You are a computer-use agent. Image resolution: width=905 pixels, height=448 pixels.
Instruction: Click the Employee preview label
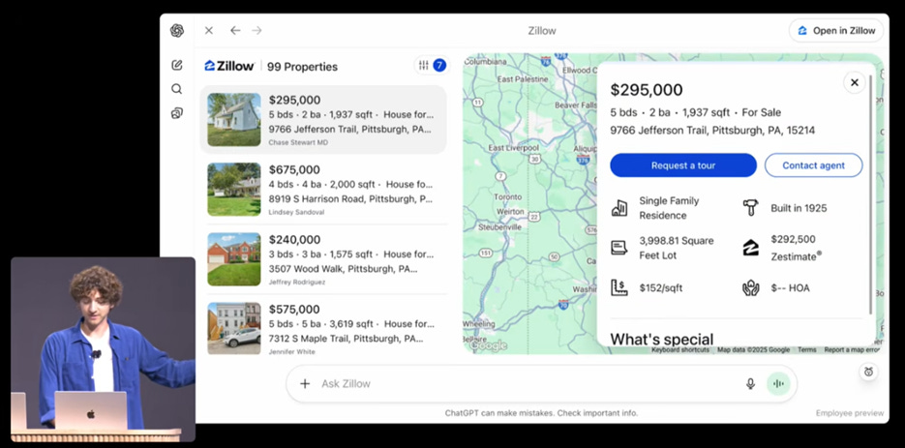(x=850, y=413)
